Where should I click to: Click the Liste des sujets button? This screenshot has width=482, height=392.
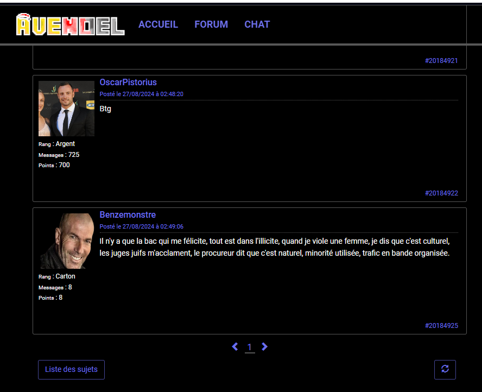(x=71, y=370)
